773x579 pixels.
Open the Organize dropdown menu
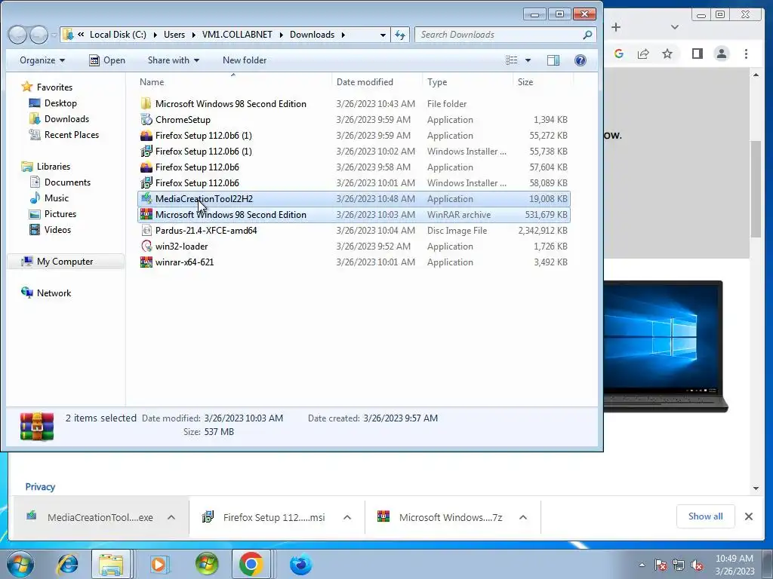42,60
